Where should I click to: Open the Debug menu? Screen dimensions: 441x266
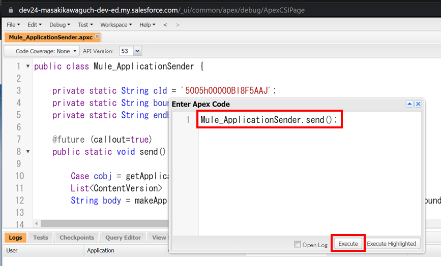point(60,25)
